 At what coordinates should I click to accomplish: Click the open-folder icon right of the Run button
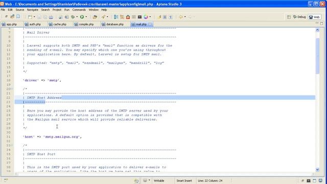pyautogui.click(x=95, y=17)
